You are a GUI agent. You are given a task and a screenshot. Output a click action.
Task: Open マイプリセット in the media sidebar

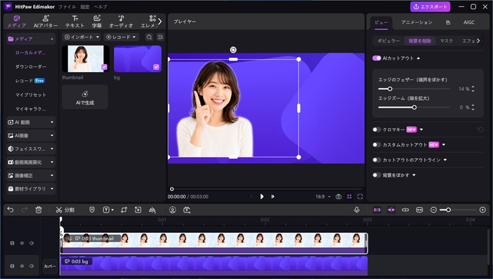(x=31, y=95)
